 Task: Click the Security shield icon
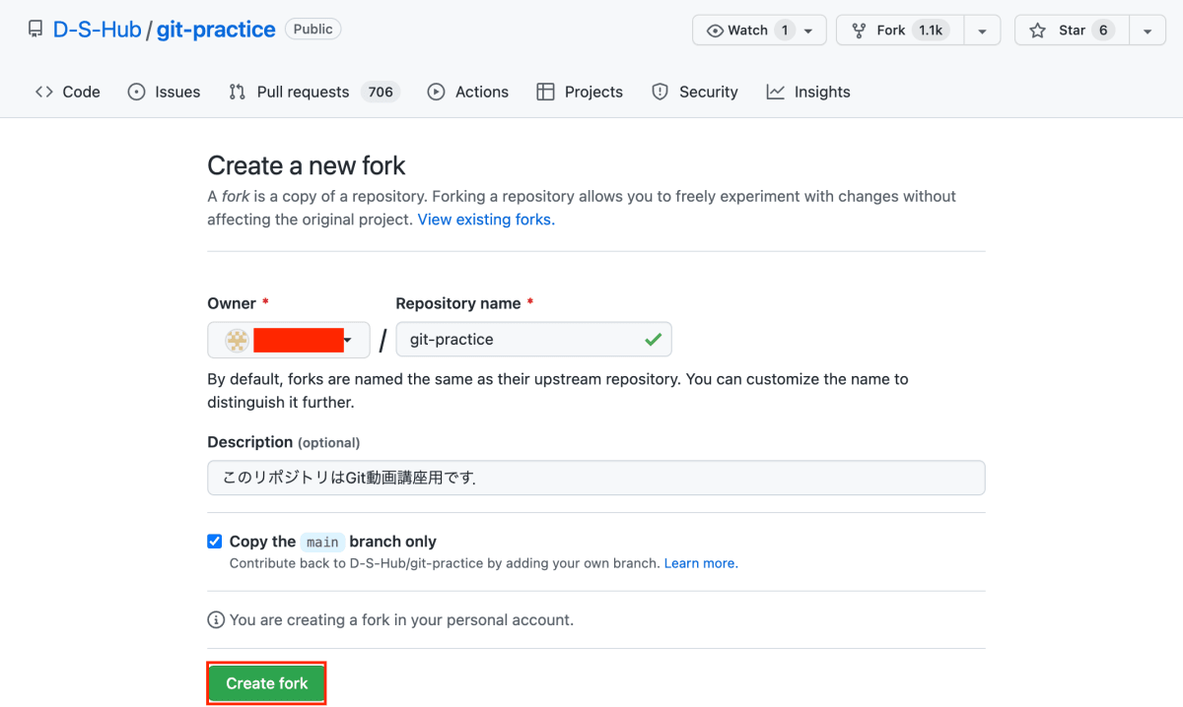[x=660, y=92]
